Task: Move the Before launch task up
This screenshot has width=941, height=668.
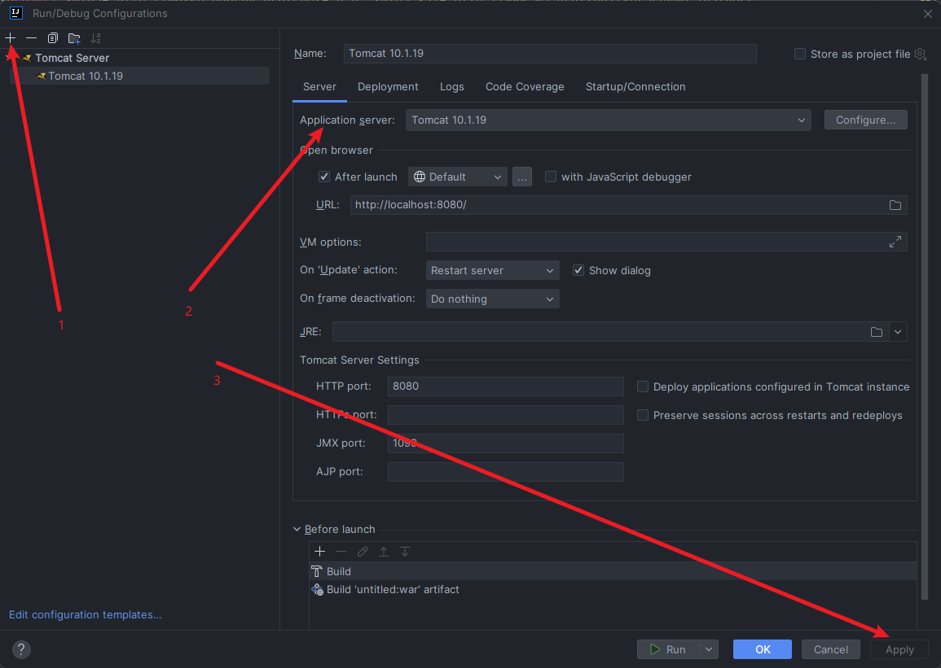Action: [x=384, y=551]
